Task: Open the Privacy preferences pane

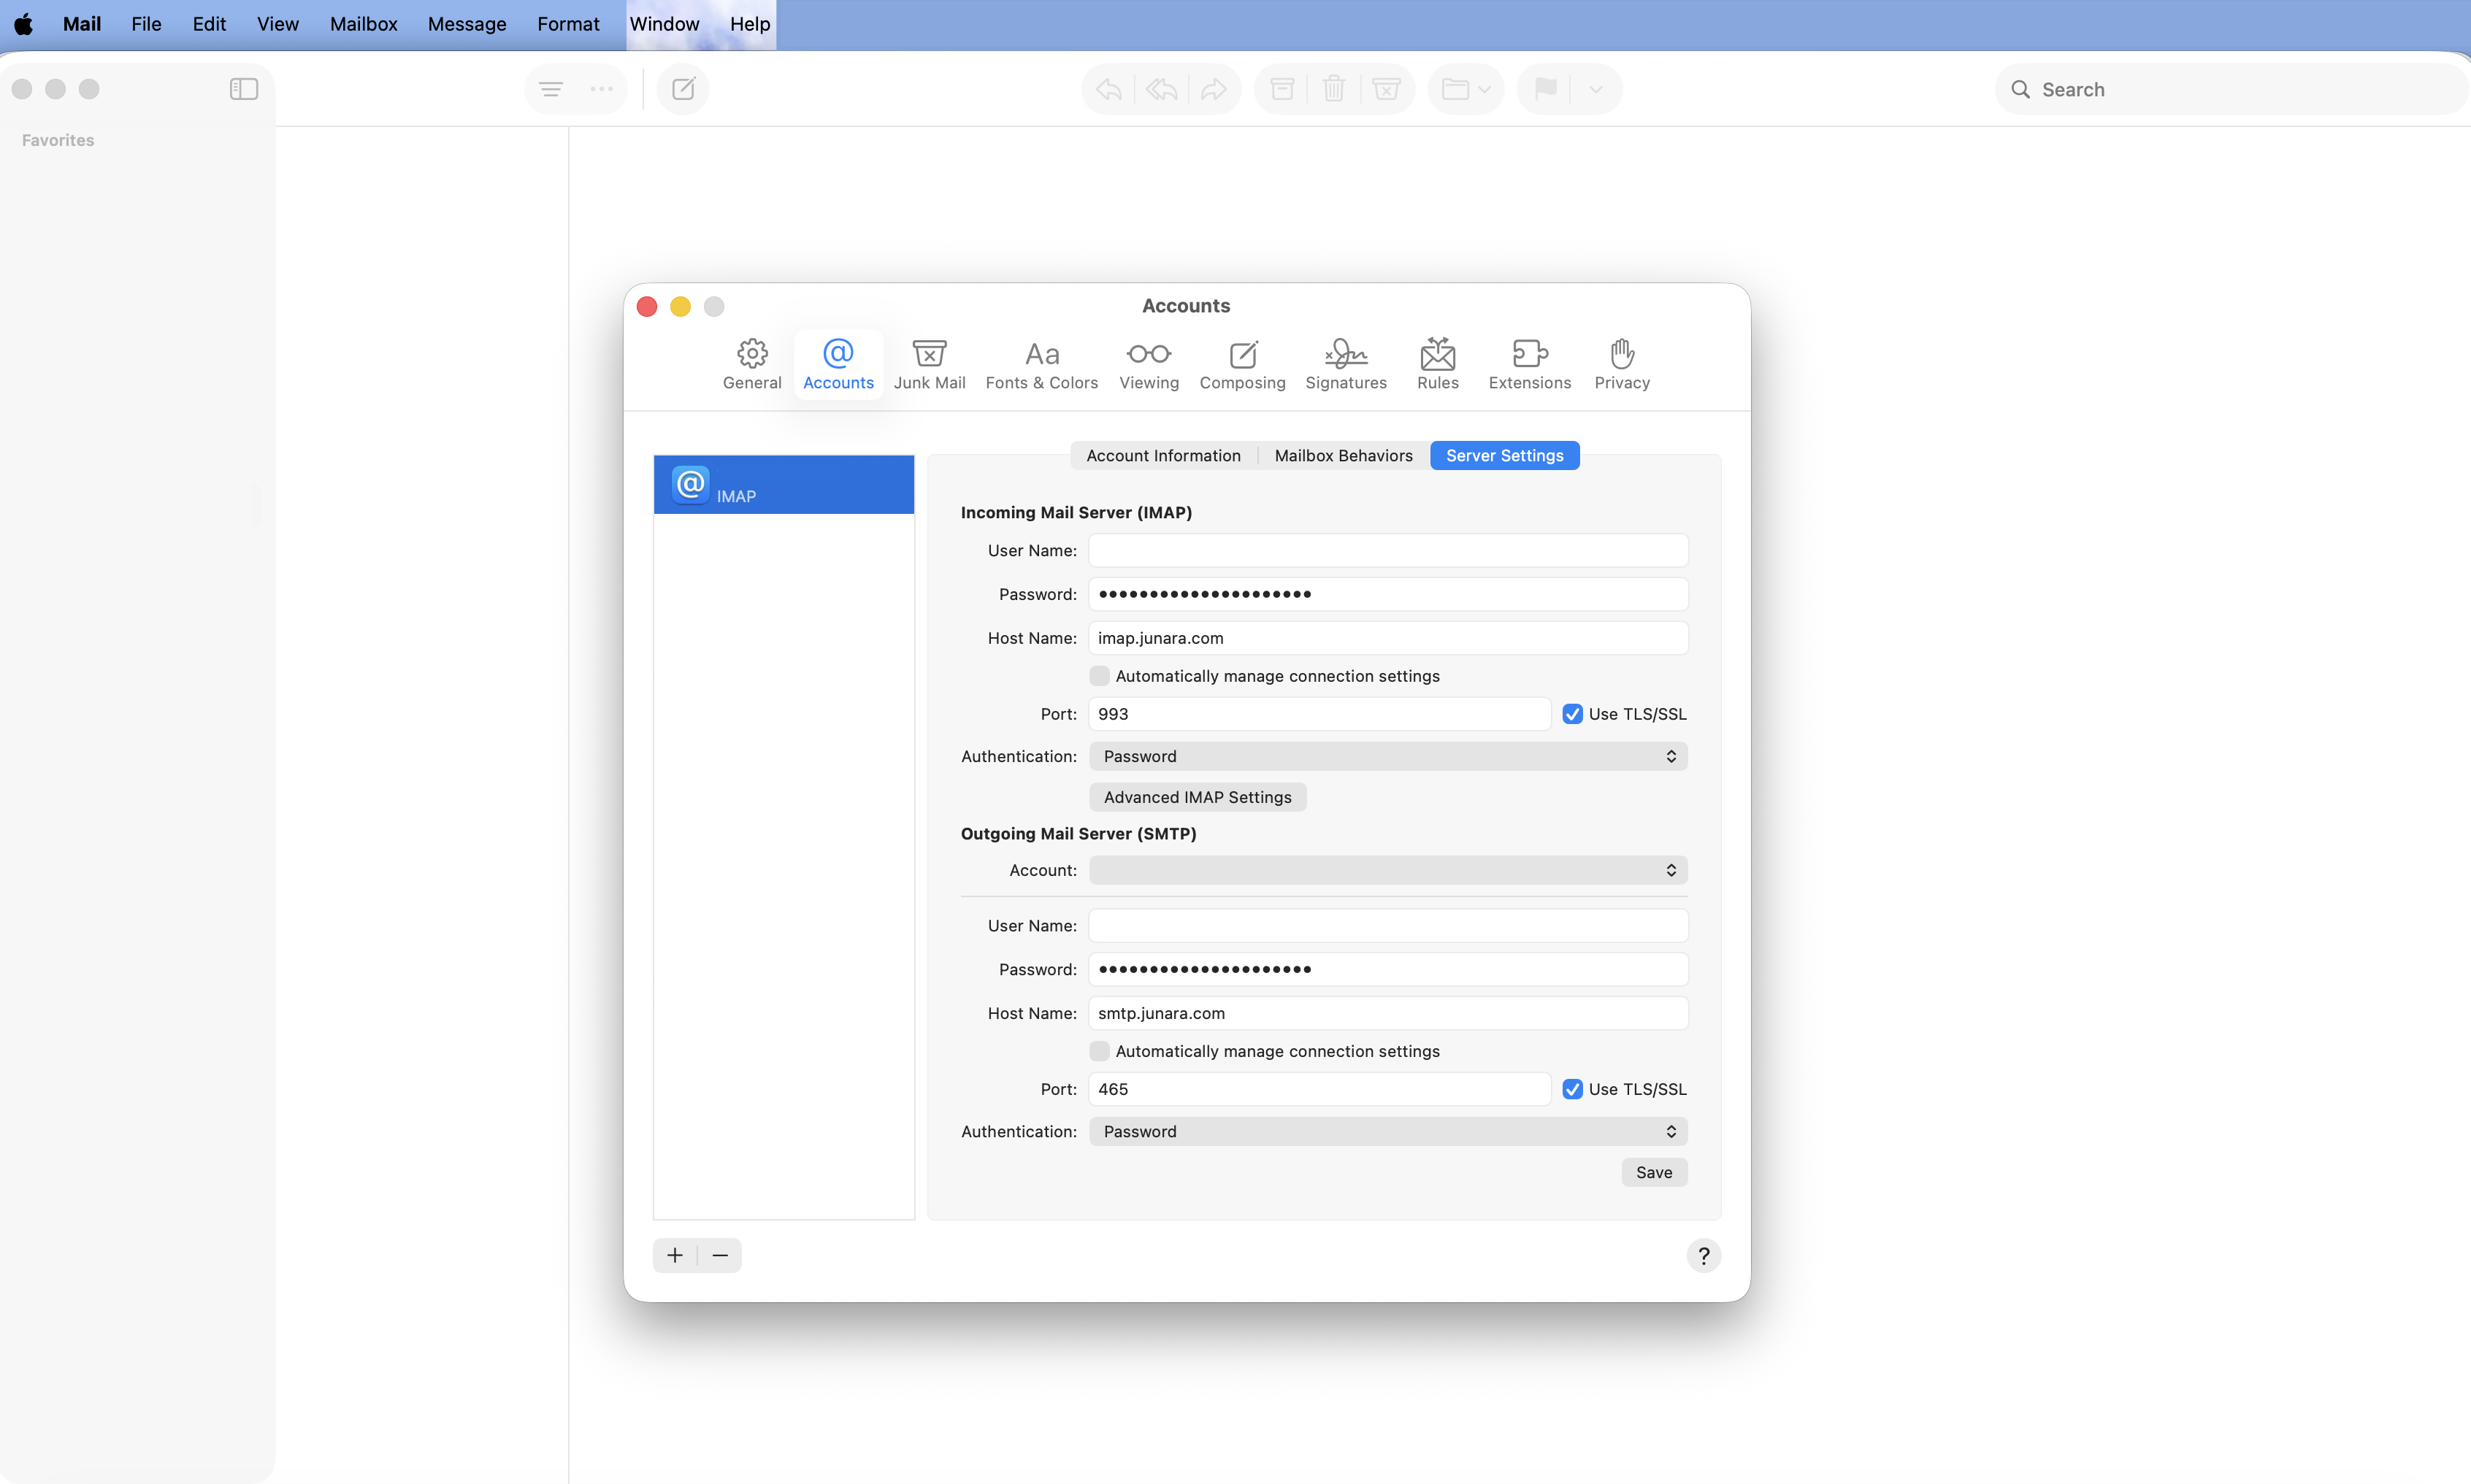Action: point(1621,364)
